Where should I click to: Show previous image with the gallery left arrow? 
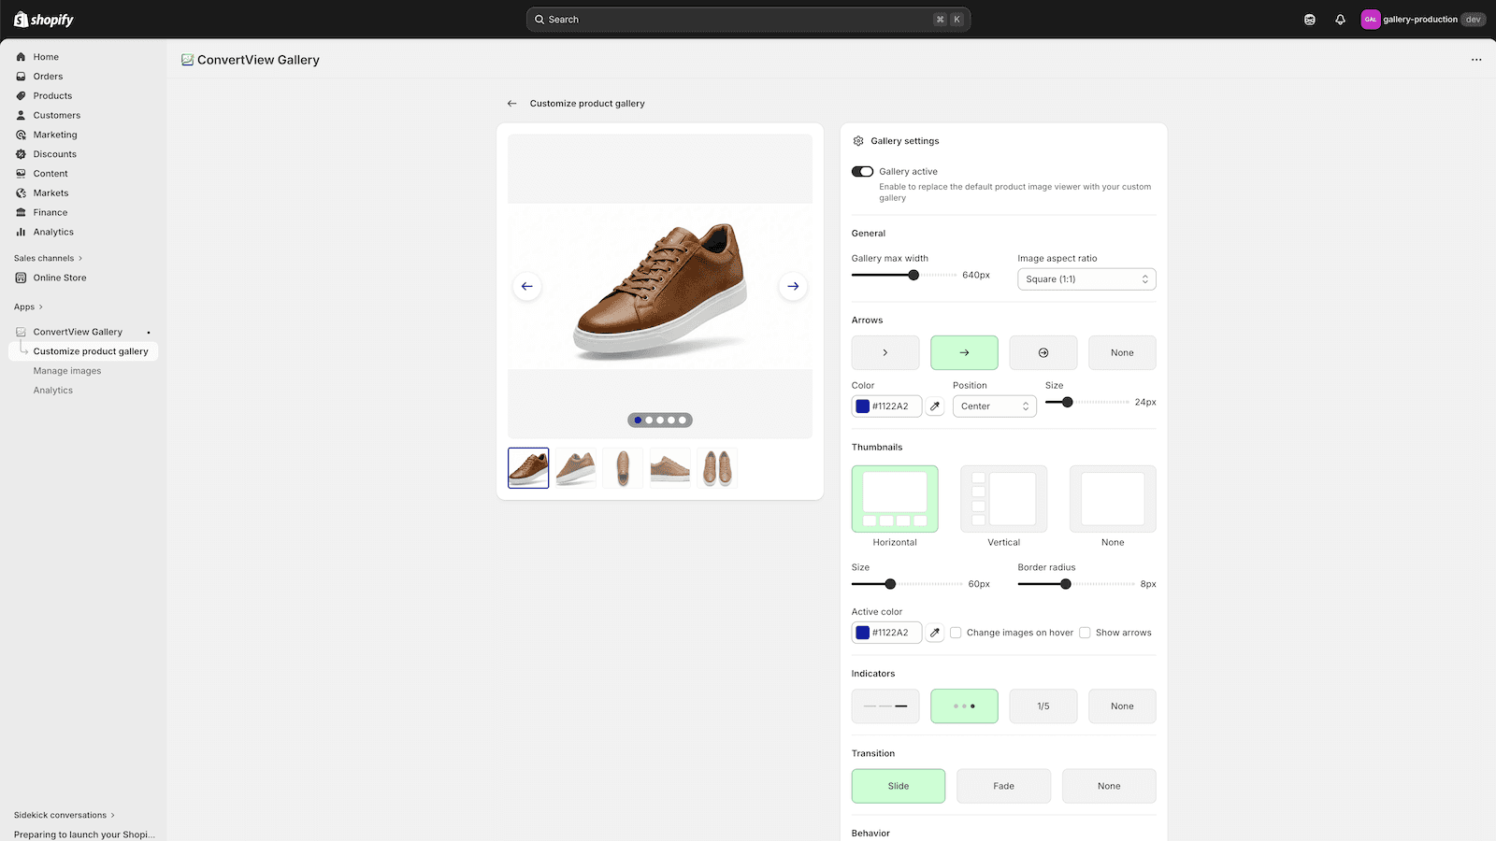(527, 286)
